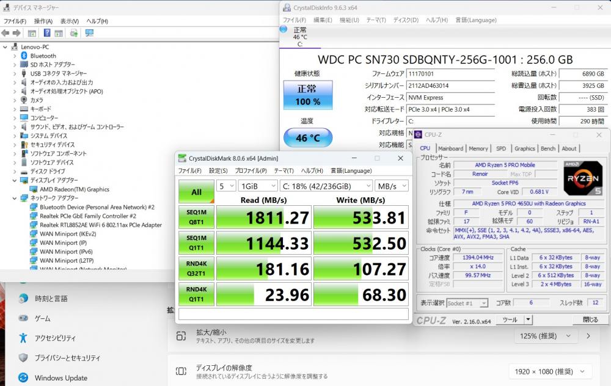The height and width of the screenshot is (386, 611).
Task: Click the CrystalDiskMark title bar icon
Action: (182, 158)
